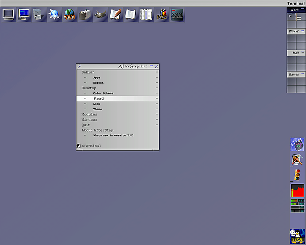Expand the Modules submenu

pyautogui.click(x=89, y=114)
